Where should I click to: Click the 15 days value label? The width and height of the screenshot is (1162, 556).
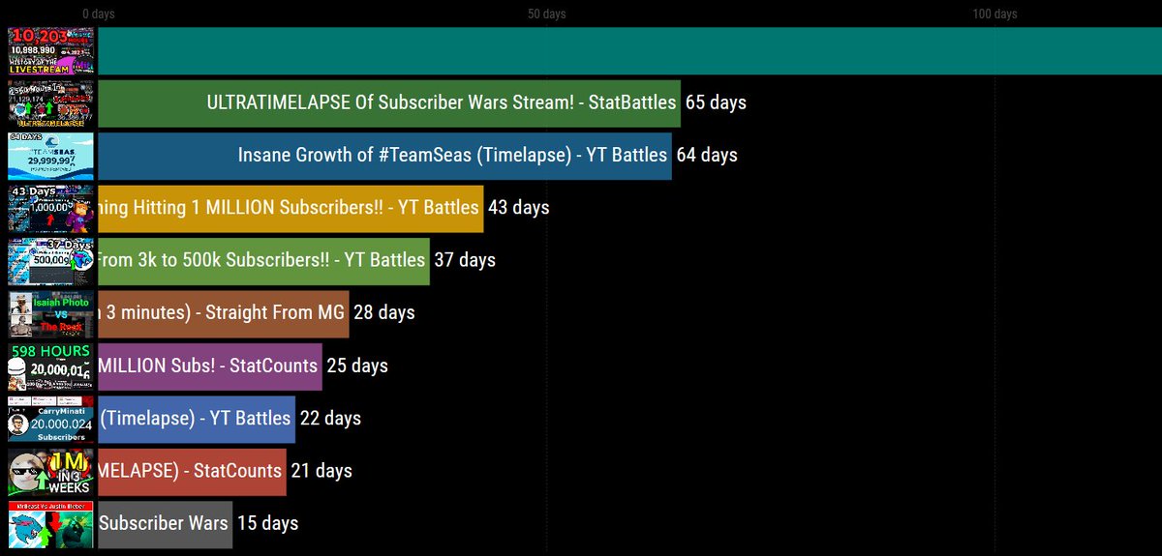[x=267, y=524]
